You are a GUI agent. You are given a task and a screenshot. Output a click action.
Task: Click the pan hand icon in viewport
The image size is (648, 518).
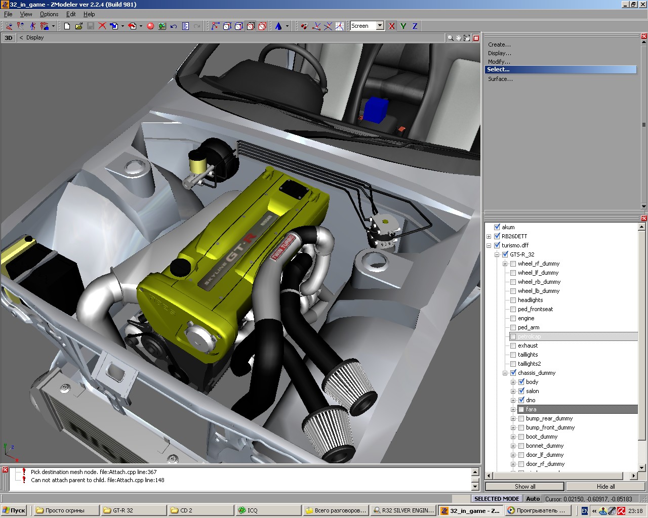click(x=459, y=37)
